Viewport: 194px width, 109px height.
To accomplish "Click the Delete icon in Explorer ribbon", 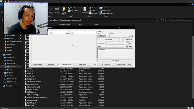I will [51, 10].
